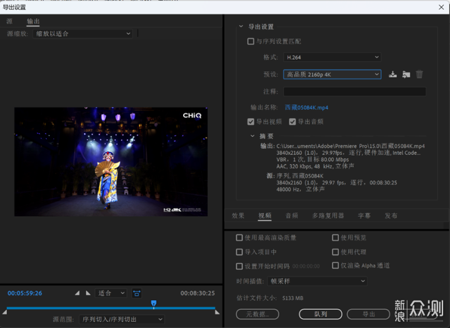
Task: Switch to the 源 tab
Action: point(9,21)
